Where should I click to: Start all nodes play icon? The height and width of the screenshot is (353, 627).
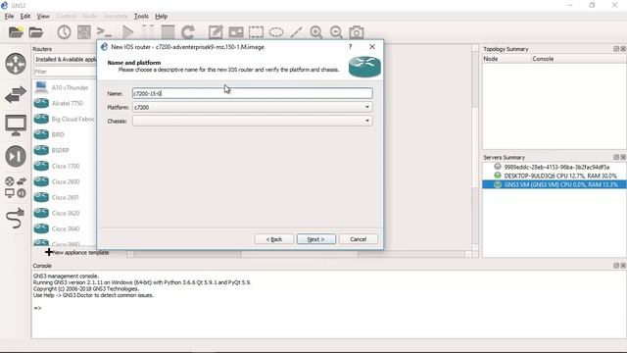pyautogui.click(x=128, y=32)
